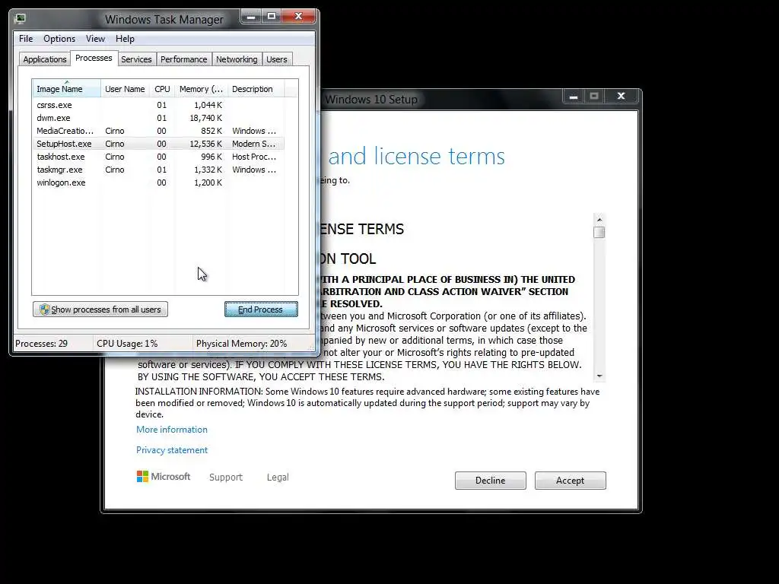779x584 pixels.
Task: Open the Help menu
Action: (x=125, y=39)
